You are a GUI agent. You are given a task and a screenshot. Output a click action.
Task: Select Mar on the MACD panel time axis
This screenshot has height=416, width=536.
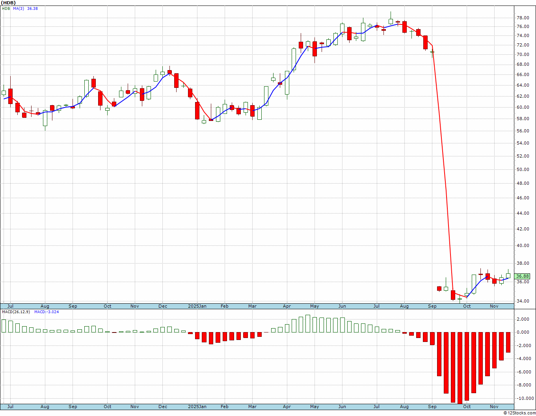tap(252, 407)
